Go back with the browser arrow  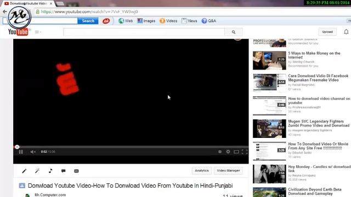pyautogui.click(x=4, y=11)
